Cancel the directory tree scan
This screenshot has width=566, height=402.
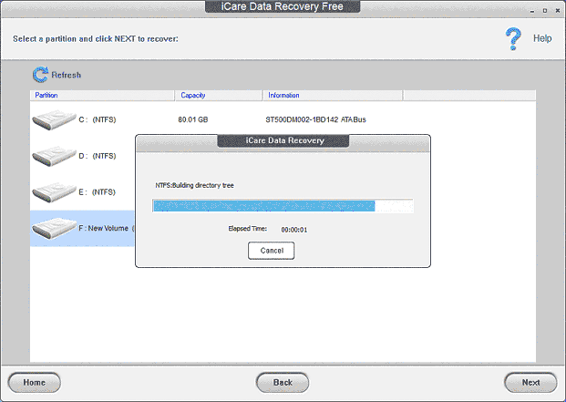(271, 251)
